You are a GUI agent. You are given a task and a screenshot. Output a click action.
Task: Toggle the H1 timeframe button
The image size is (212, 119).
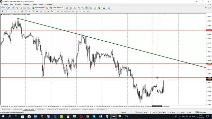coord(73,11)
